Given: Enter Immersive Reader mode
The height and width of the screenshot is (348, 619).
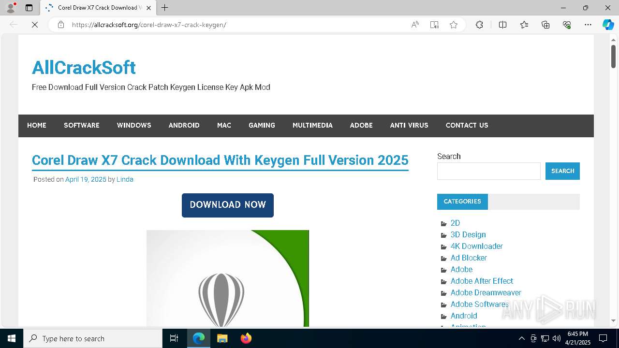Looking at the screenshot, I should [434, 25].
